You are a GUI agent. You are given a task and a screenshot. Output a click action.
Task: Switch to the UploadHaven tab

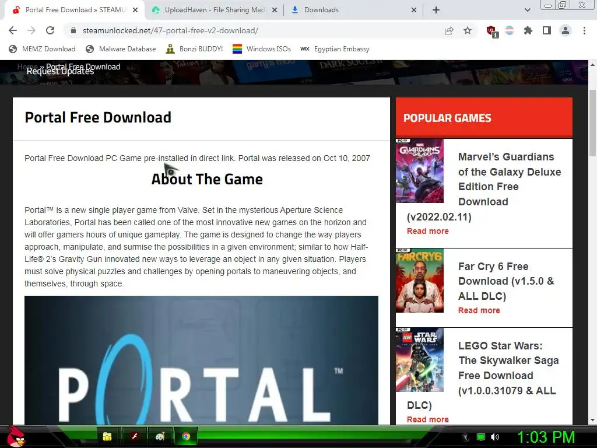pos(209,10)
